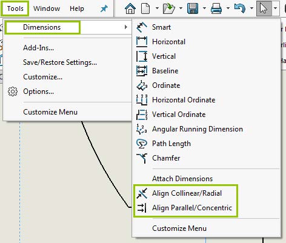Click the Align Collinear/Radial icon
The image size is (286, 243).
[x=142, y=193]
